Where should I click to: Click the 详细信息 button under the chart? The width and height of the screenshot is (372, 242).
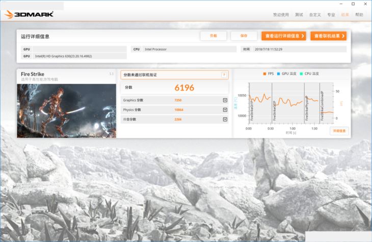339,131
